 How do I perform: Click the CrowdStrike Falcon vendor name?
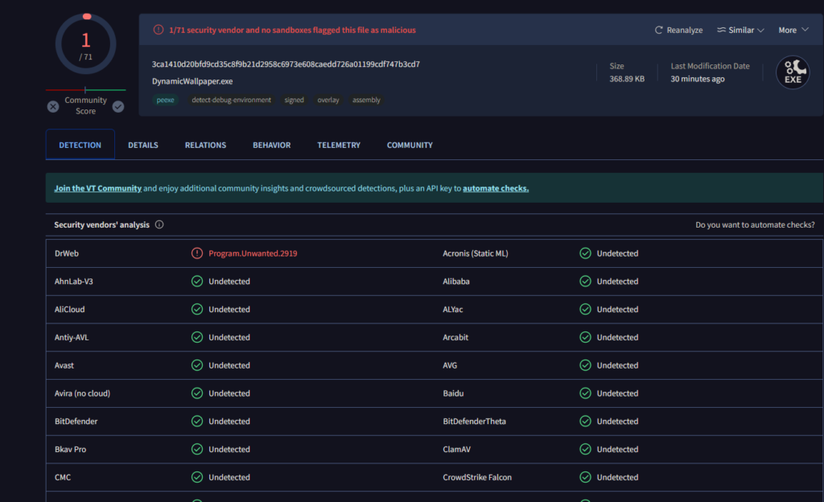477,477
